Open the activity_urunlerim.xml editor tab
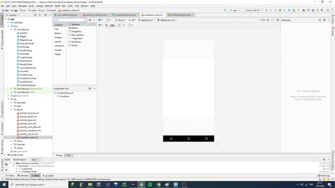This screenshot has width=335, height=188. point(96,15)
